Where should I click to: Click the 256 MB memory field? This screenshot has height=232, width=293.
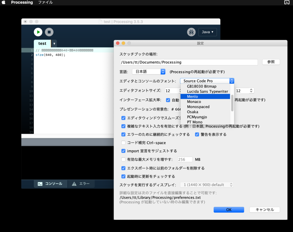185,160
